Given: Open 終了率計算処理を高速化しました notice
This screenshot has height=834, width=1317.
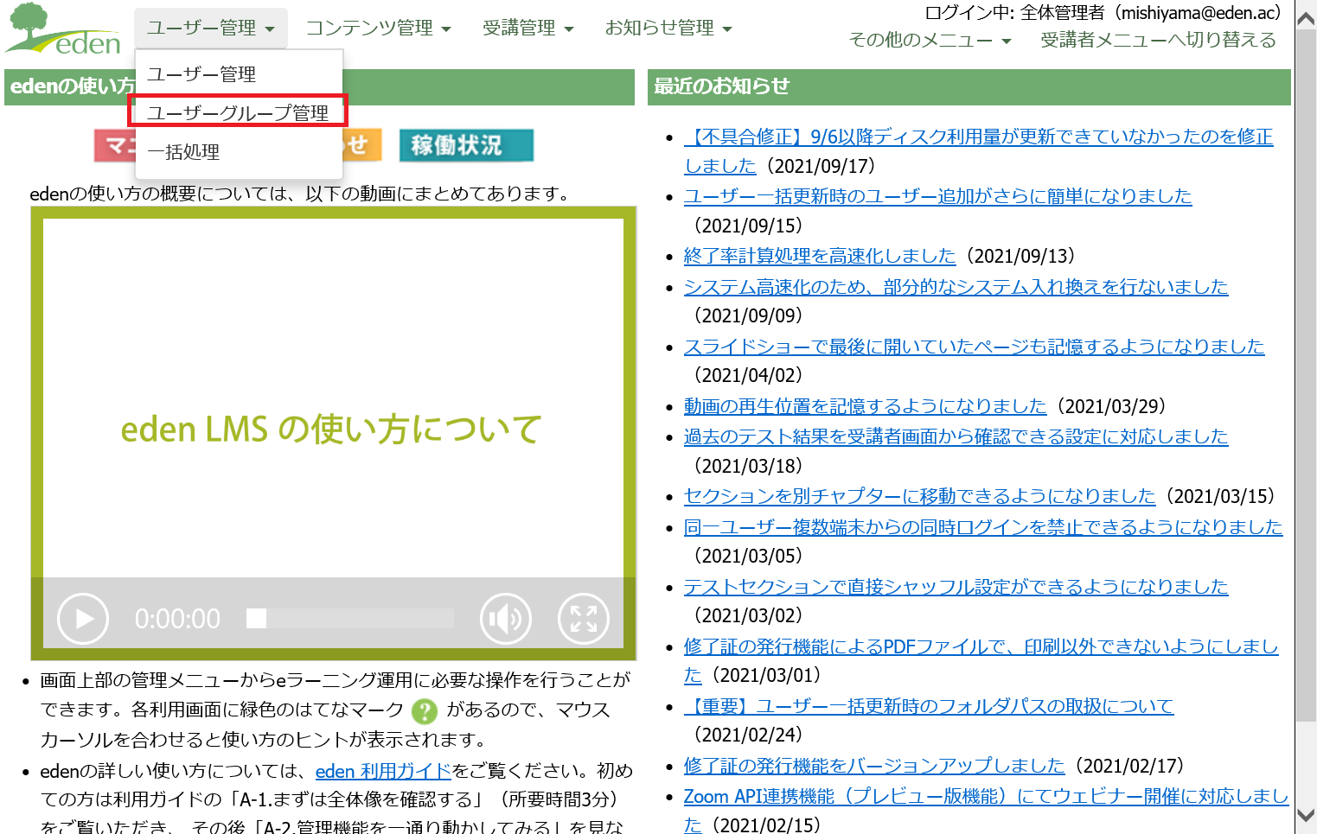Looking at the screenshot, I should 820,256.
